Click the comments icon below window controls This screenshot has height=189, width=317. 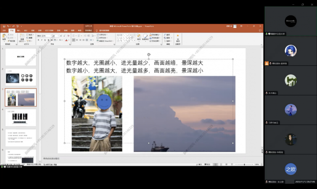[x=260, y=31]
